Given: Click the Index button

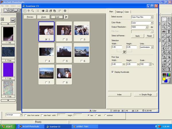Looking at the screenshot, I should coord(119,95).
